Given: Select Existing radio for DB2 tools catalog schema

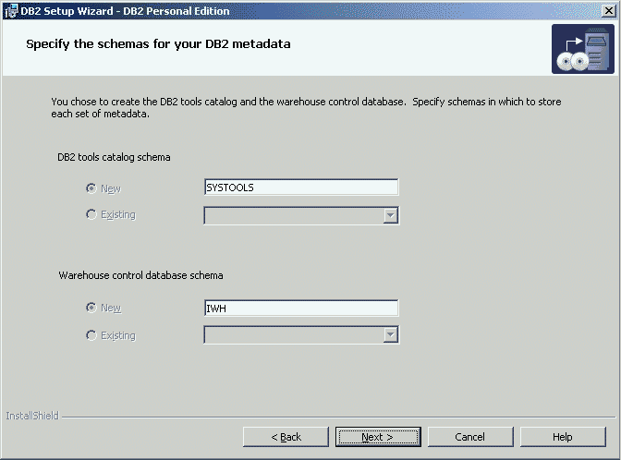Looking at the screenshot, I should [x=91, y=215].
